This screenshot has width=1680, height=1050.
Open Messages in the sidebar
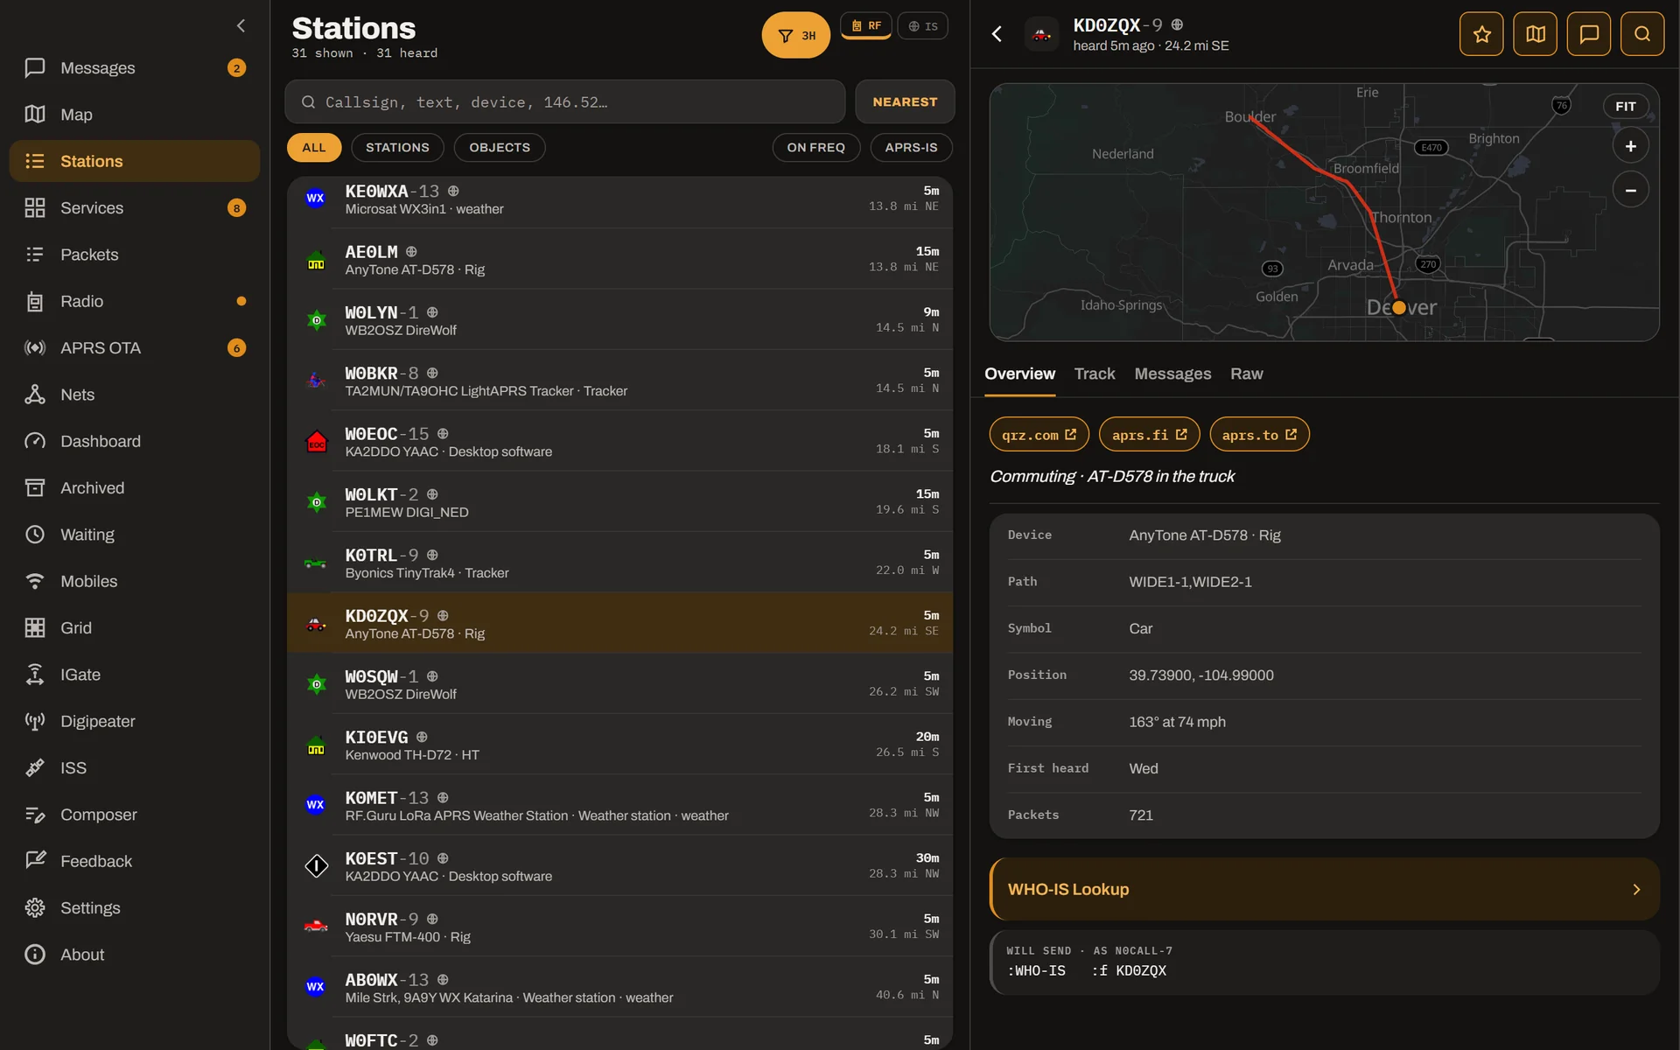coord(135,68)
